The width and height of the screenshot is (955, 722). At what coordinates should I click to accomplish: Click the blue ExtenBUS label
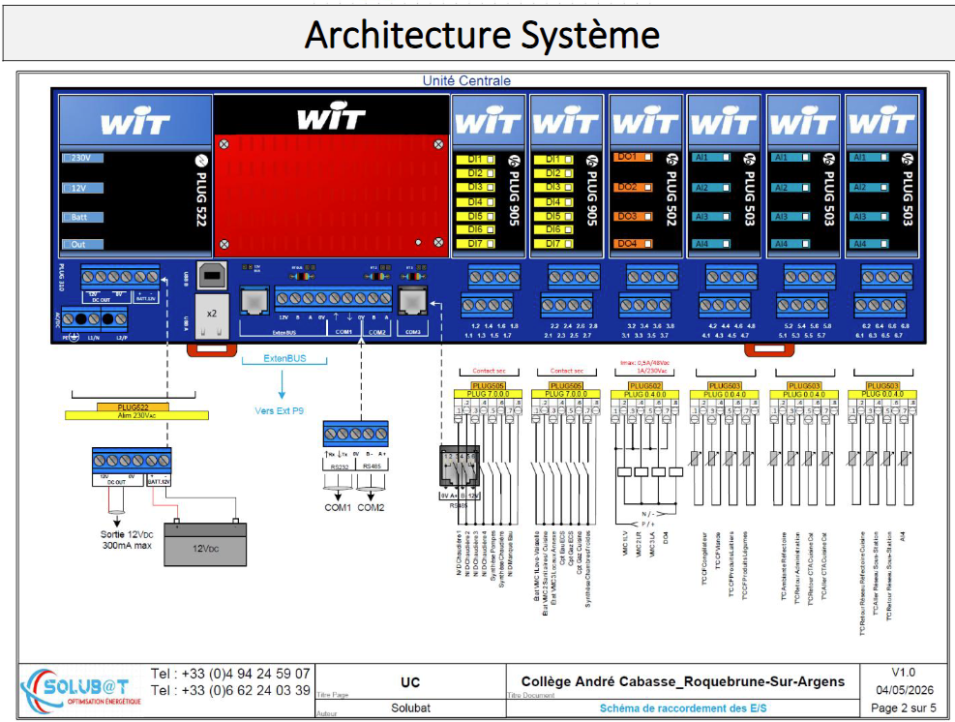[x=284, y=359]
